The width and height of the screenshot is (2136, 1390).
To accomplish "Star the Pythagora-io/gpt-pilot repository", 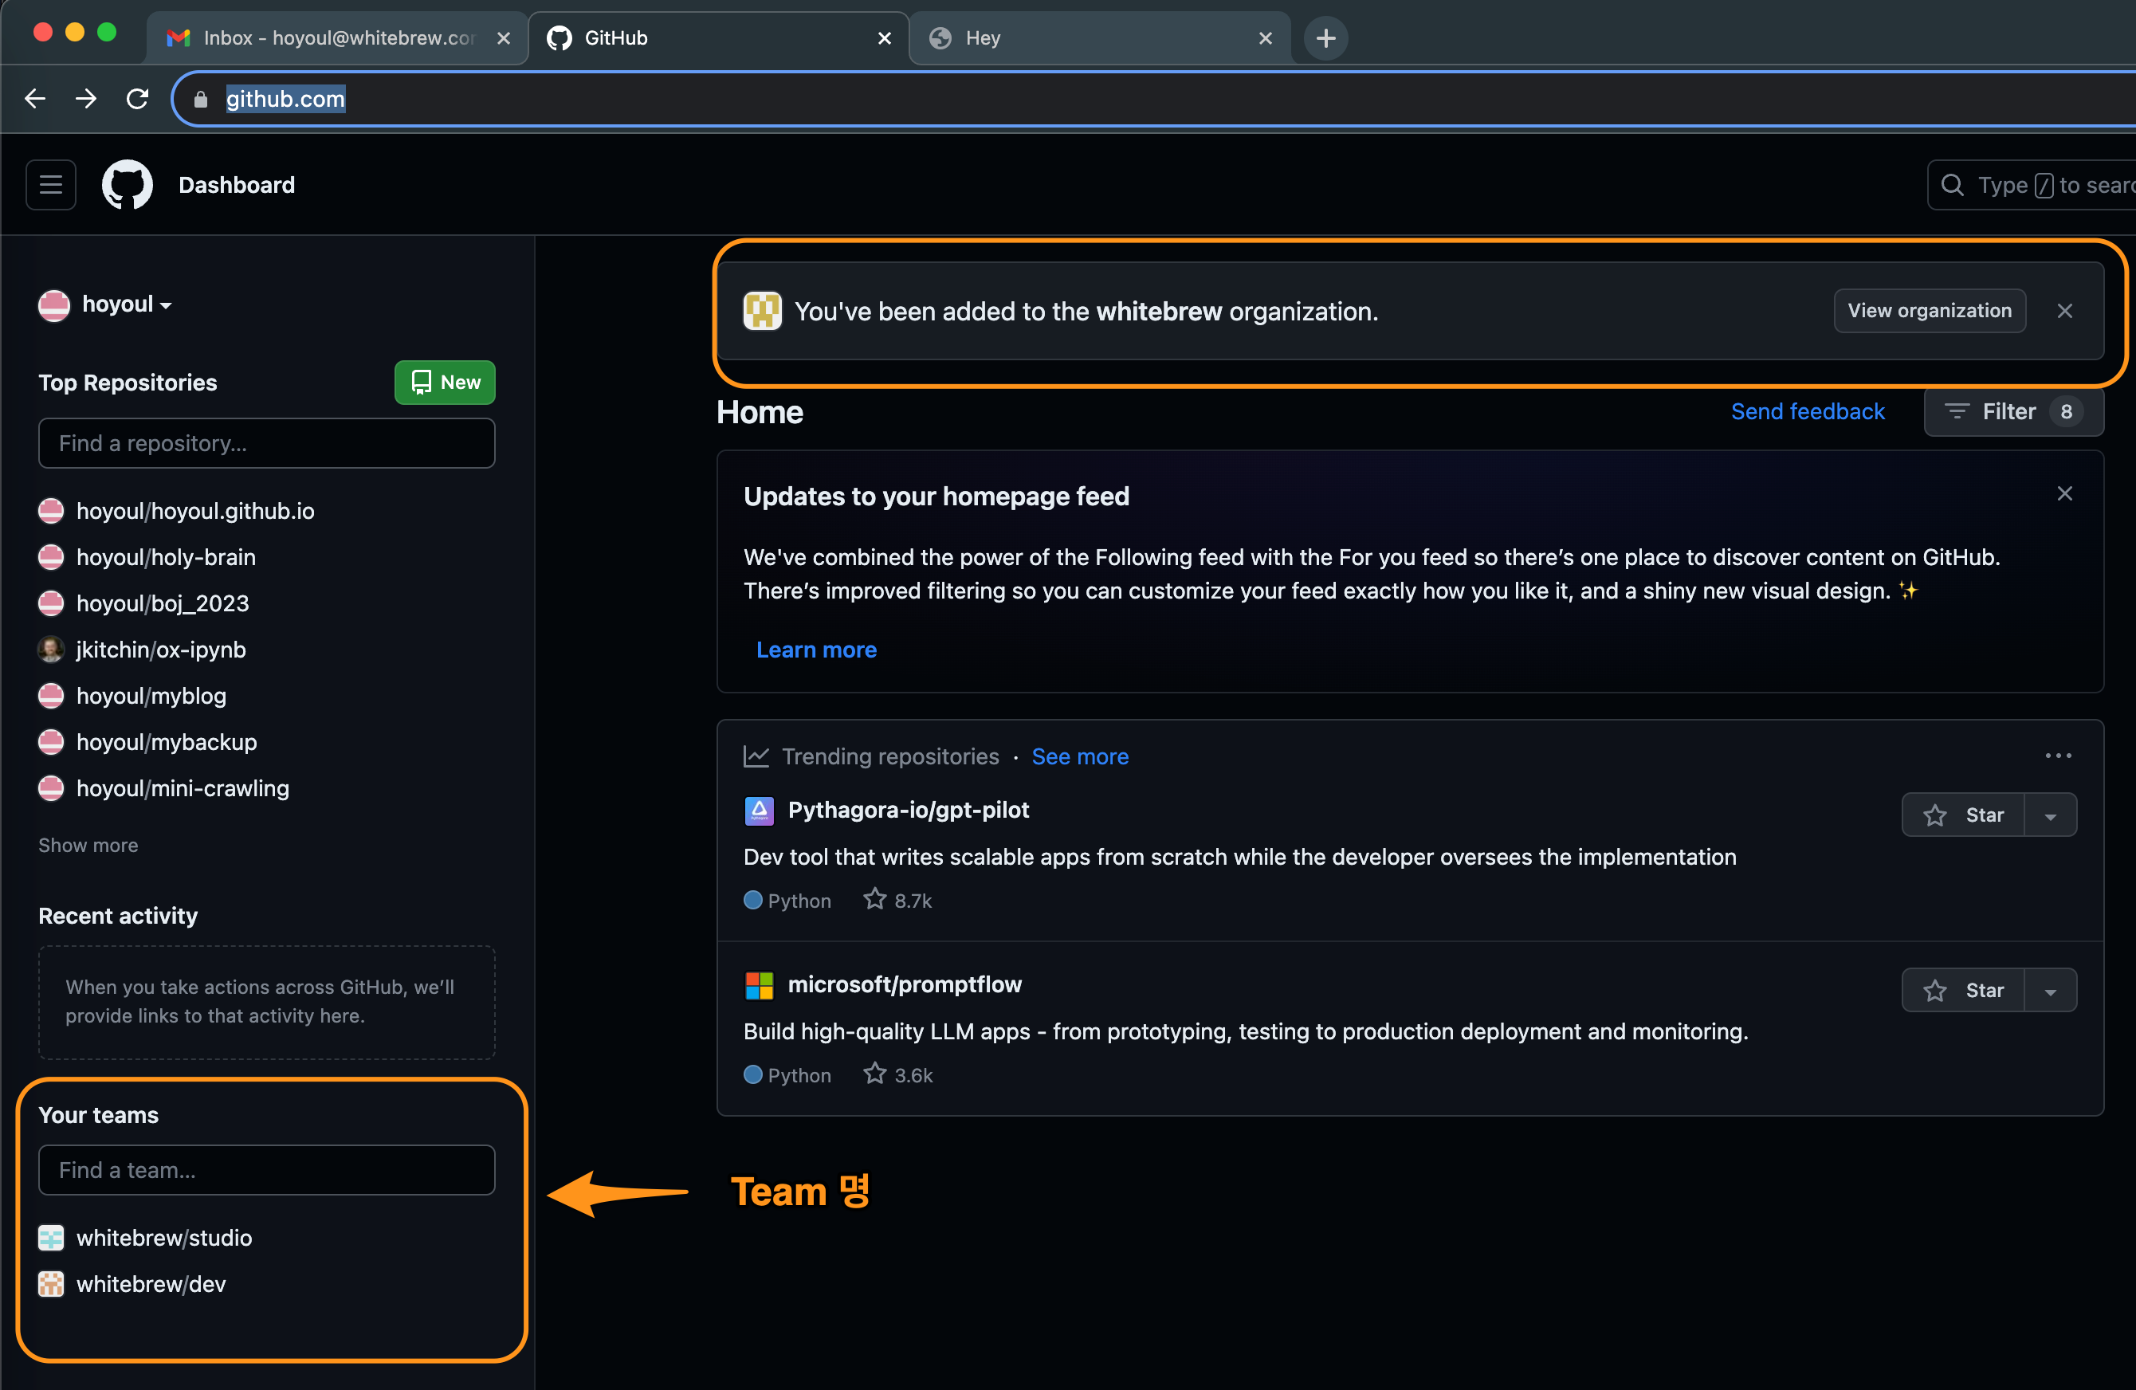I will (1963, 815).
